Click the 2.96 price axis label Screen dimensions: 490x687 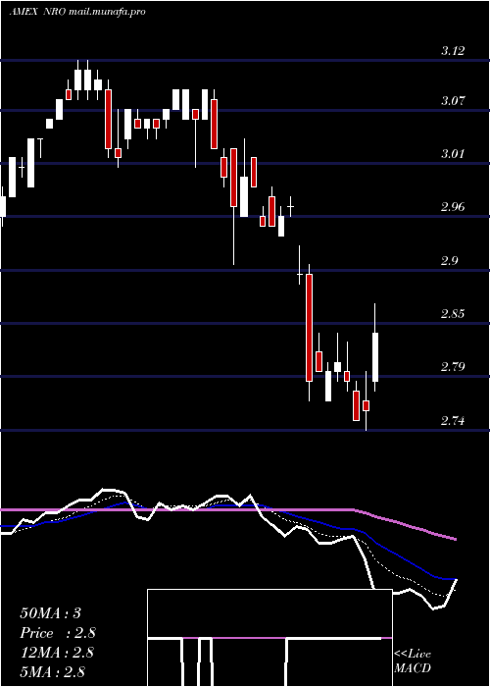coord(452,207)
